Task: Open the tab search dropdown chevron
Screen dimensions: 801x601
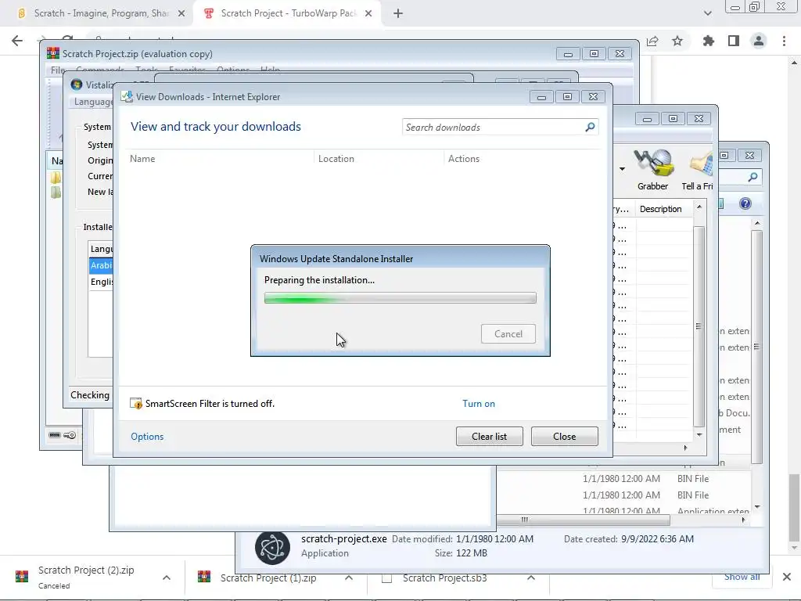Action: (x=707, y=13)
